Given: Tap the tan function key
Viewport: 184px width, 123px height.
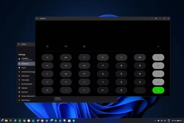Looking at the screenshot, I should tap(84, 65).
